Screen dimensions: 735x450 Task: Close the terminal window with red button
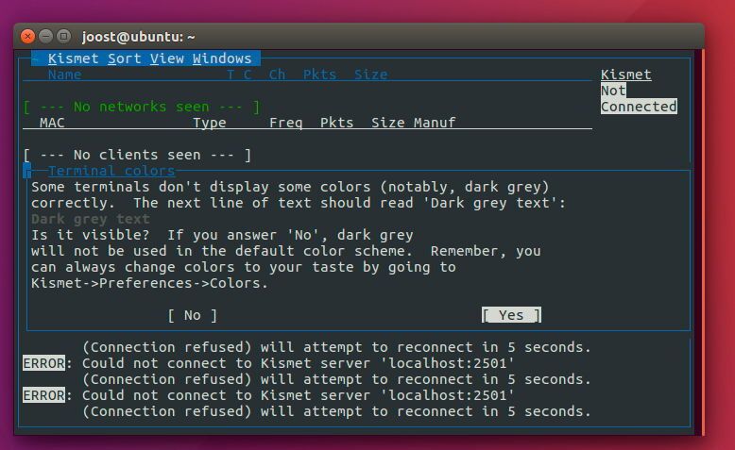pos(27,36)
